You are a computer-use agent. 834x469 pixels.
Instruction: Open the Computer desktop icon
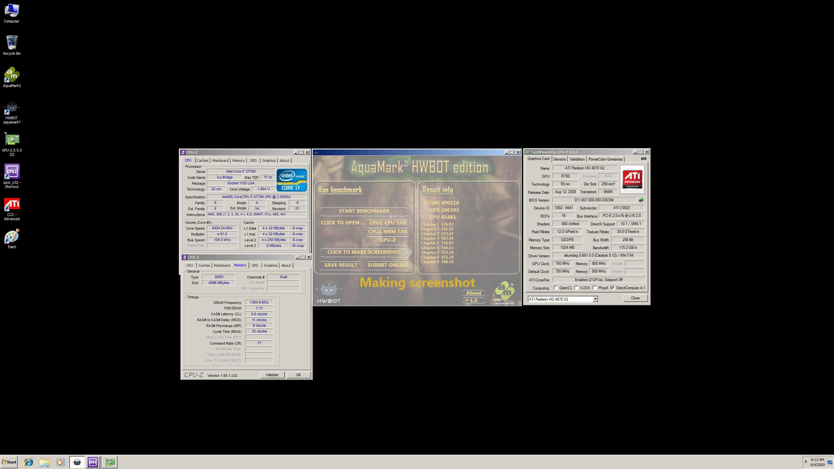point(12,13)
